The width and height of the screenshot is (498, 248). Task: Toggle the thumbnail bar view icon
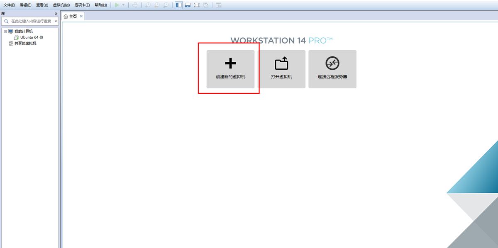click(x=188, y=5)
